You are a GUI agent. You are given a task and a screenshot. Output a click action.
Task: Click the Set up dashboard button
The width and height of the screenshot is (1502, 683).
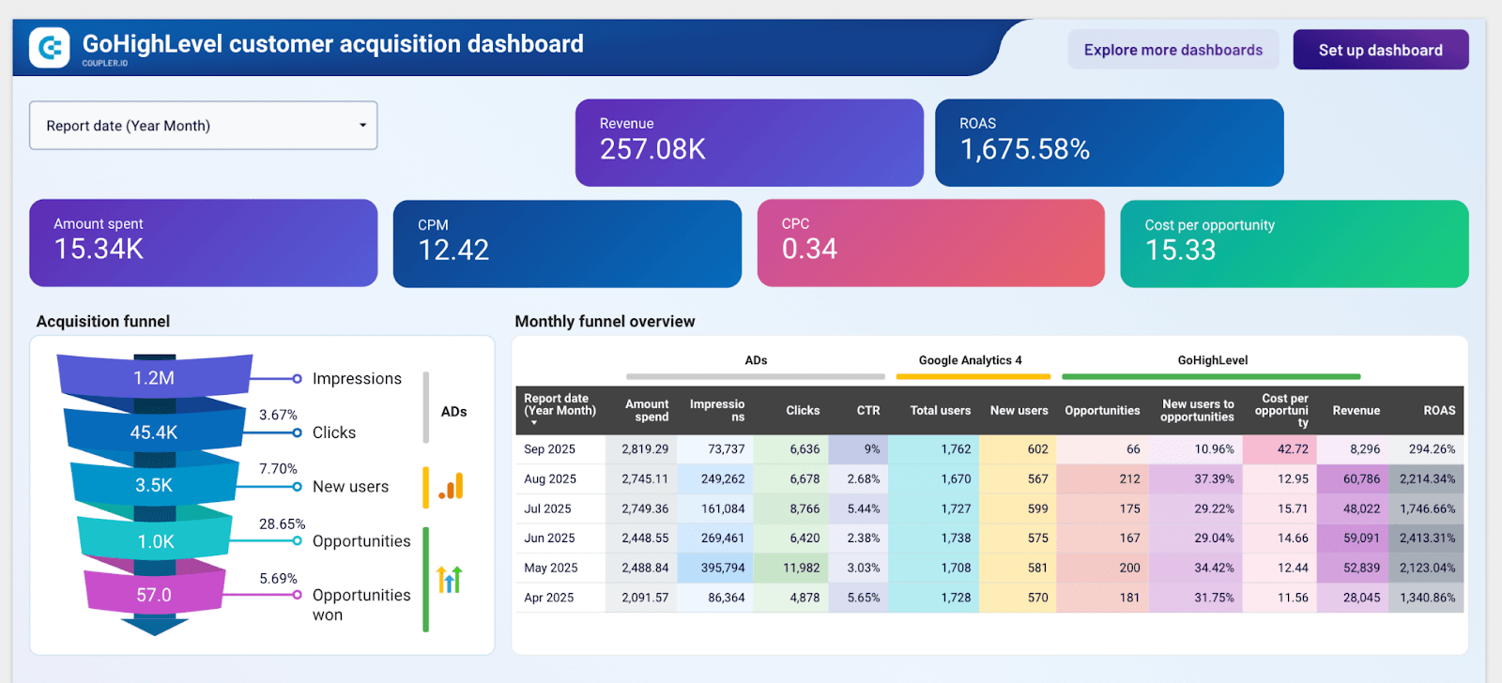[1380, 50]
